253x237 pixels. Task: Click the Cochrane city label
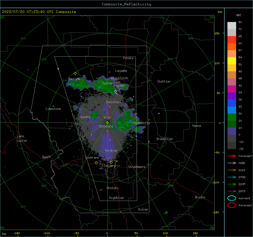pyautogui.click(x=92, y=158)
